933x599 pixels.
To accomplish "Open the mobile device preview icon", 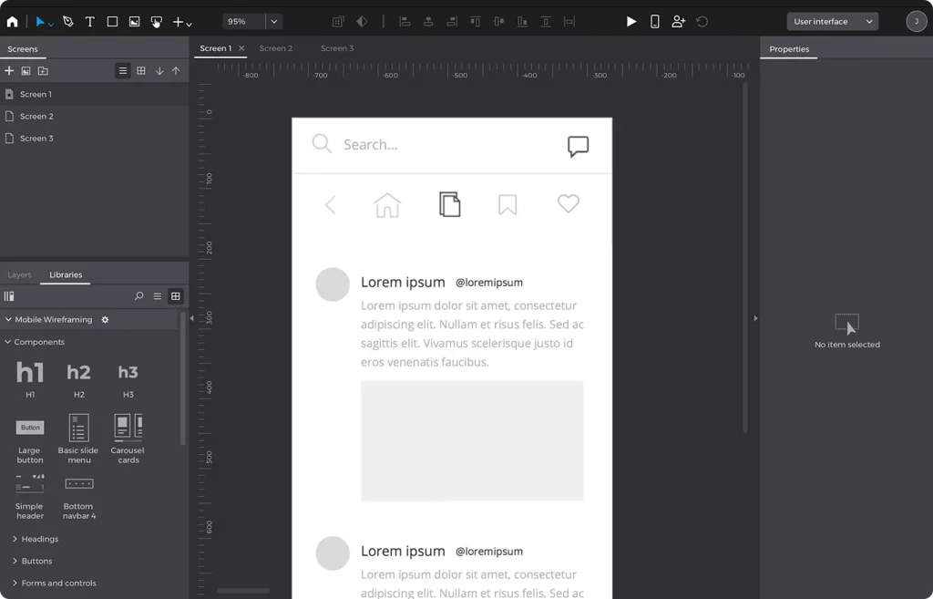I will [654, 22].
